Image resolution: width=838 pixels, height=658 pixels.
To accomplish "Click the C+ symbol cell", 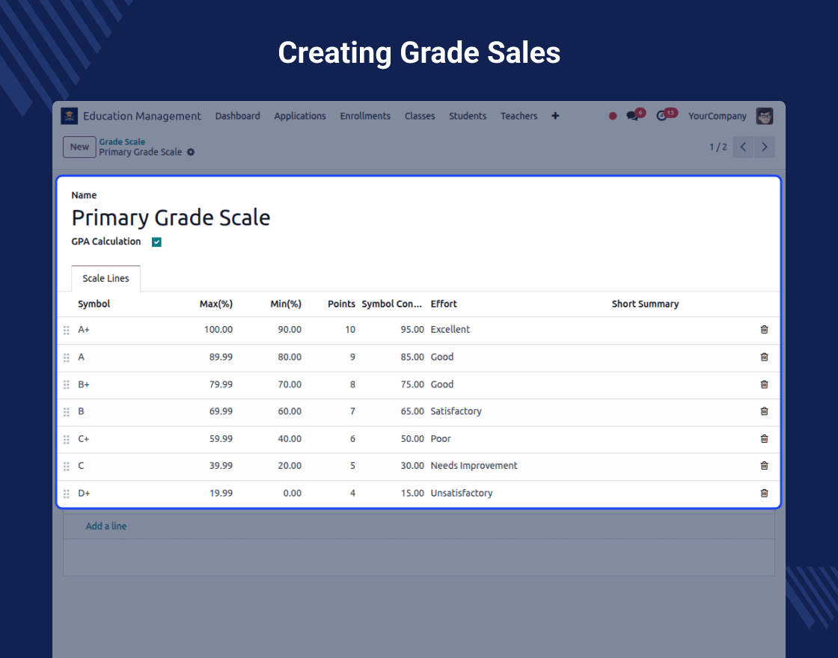I will click(x=83, y=438).
